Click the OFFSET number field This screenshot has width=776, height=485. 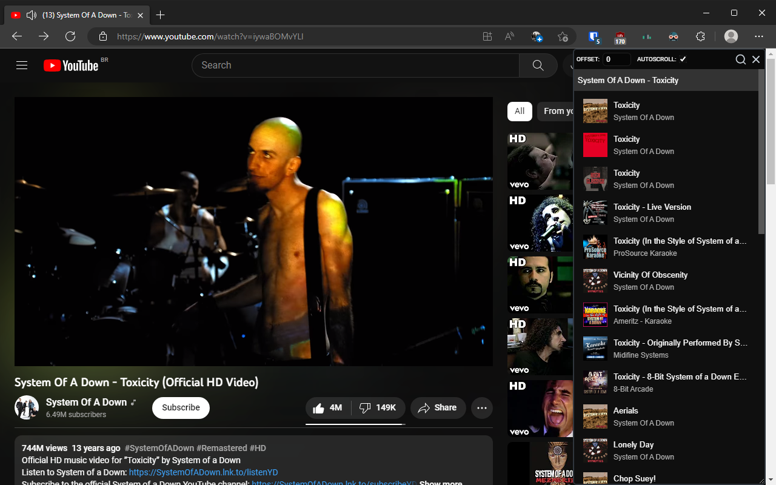coord(617,59)
